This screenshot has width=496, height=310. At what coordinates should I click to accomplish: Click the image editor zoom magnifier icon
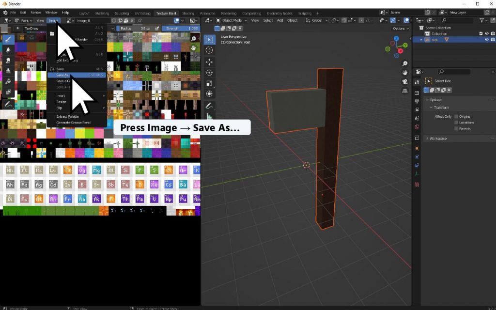tap(193, 39)
